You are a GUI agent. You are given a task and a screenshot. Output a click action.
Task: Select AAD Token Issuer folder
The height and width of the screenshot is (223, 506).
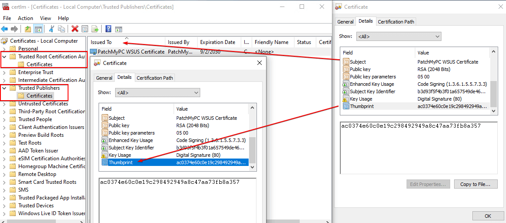[38, 151]
